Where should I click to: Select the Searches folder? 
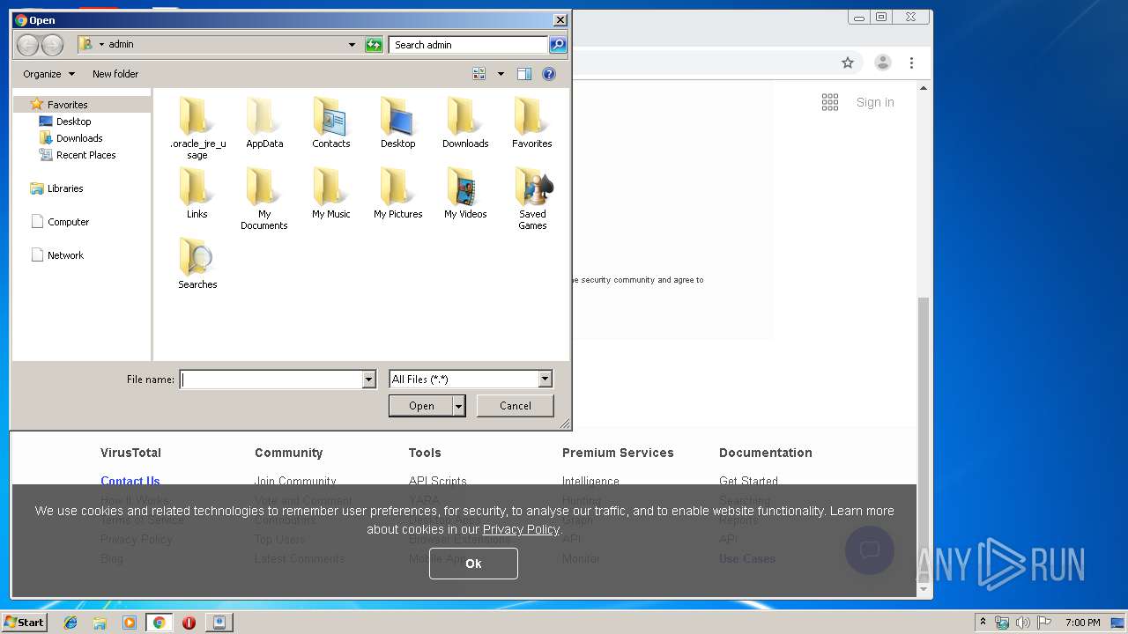(x=197, y=263)
